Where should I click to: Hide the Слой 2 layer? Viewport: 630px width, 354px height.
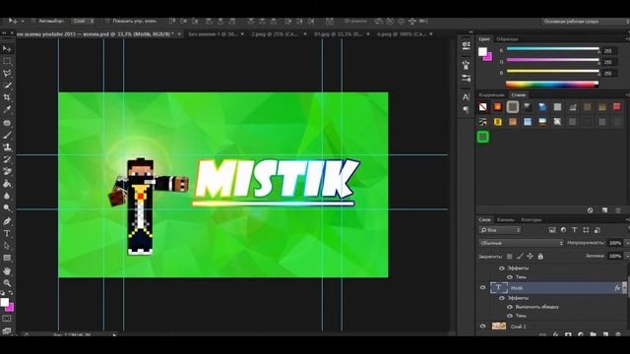pos(483,326)
